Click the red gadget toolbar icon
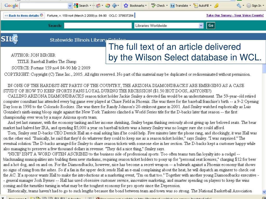 tap(98, 6)
